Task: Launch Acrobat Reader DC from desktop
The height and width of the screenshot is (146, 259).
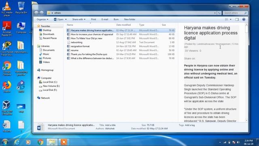Action: pos(7,28)
